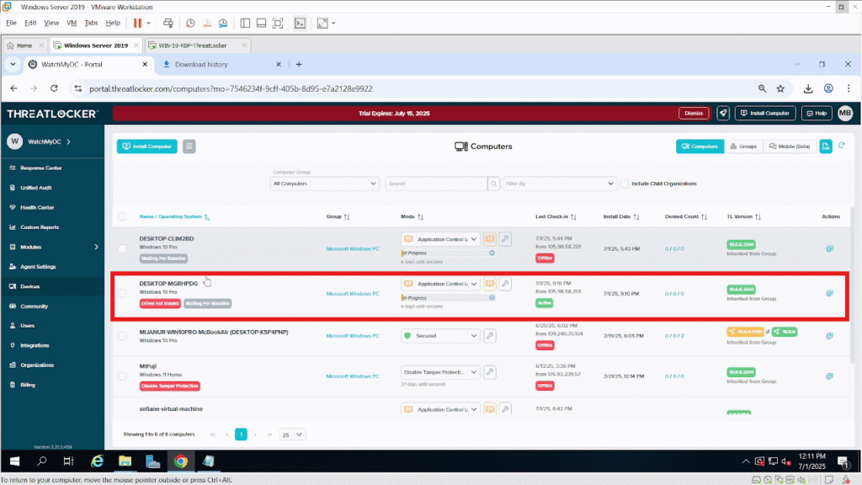Viewport: 862px width, 485px height.
Task: Click key icon for MIJANUR-WIN10PRO row
Action: coord(490,335)
